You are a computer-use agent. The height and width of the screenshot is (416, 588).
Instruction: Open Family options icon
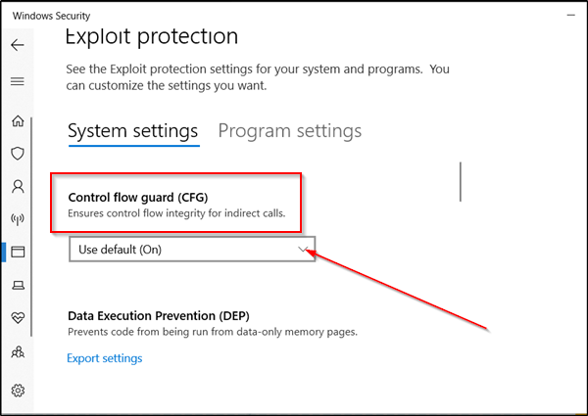pos(18,351)
